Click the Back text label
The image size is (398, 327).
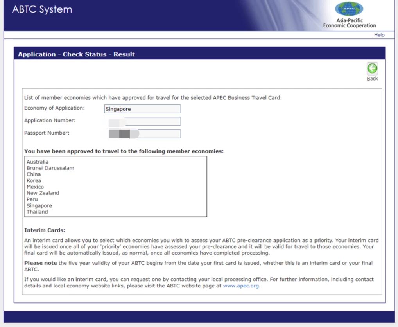pyautogui.click(x=372, y=79)
